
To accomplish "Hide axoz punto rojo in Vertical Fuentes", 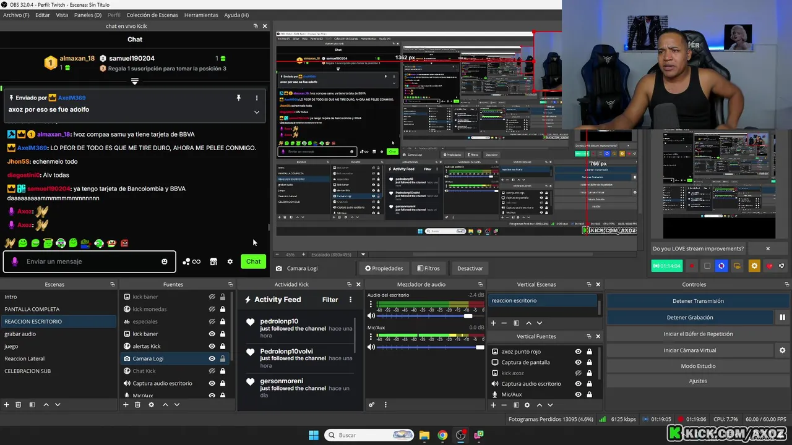I will click(579, 352).
